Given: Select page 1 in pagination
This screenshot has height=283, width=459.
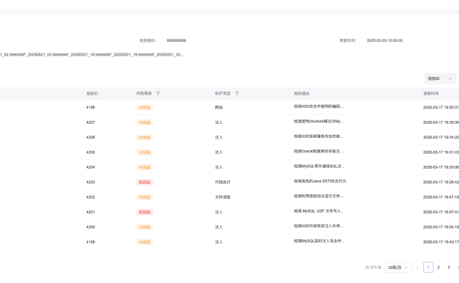Looking at the screenshot, I should 428,267.
